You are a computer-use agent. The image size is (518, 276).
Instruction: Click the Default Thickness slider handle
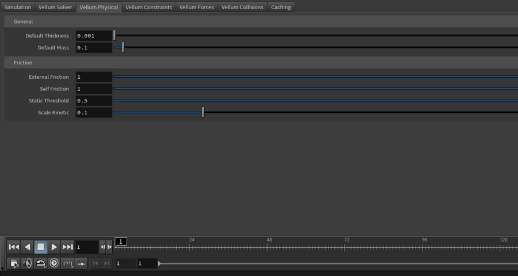[x=115, y=36]
